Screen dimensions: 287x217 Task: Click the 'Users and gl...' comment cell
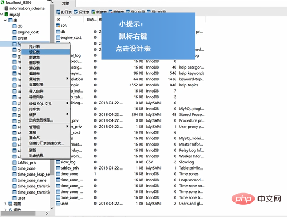click(191, 204)
